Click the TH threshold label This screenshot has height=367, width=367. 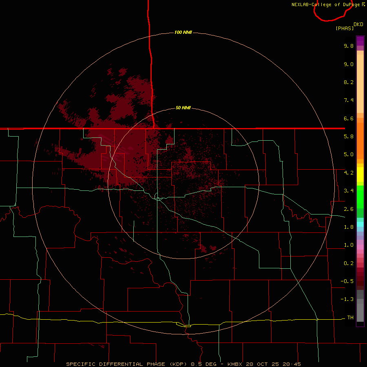[350, 318]
